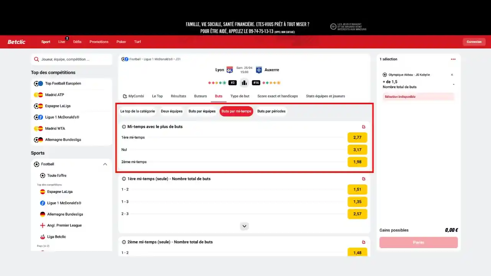Go to the 'Type de but' tab
Screen dimensions: 491x276
pos(240,96)
